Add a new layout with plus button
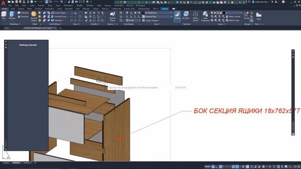Screen dimensions: 301x169 pos(35,163)
